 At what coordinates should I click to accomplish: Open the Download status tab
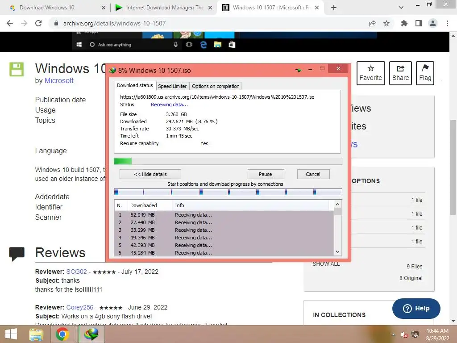135,85
